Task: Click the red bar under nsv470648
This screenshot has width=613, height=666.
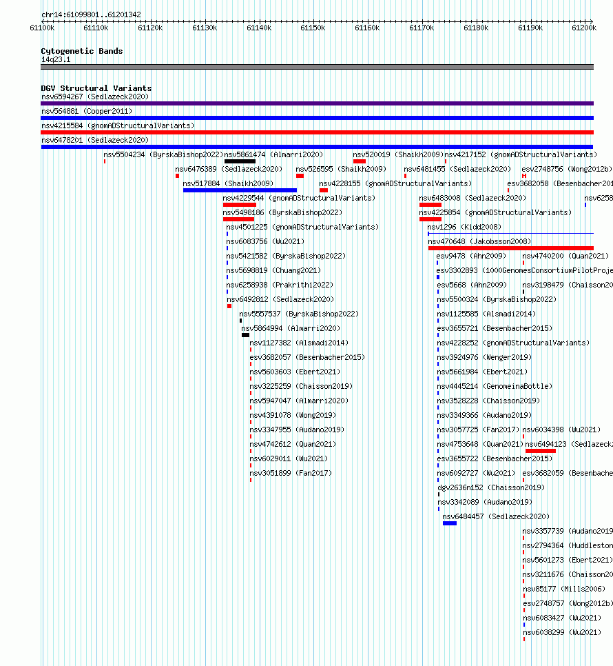Action: (511, 248)
